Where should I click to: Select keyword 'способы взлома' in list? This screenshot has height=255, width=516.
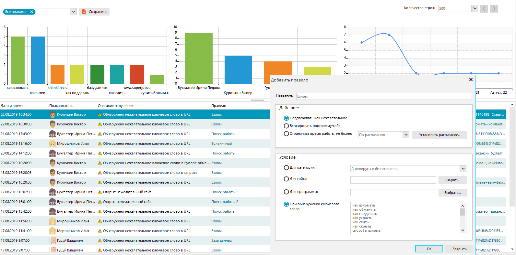click(366, 230)
